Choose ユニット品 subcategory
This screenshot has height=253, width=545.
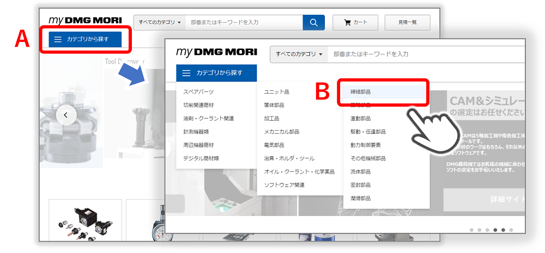pos(276,92)
